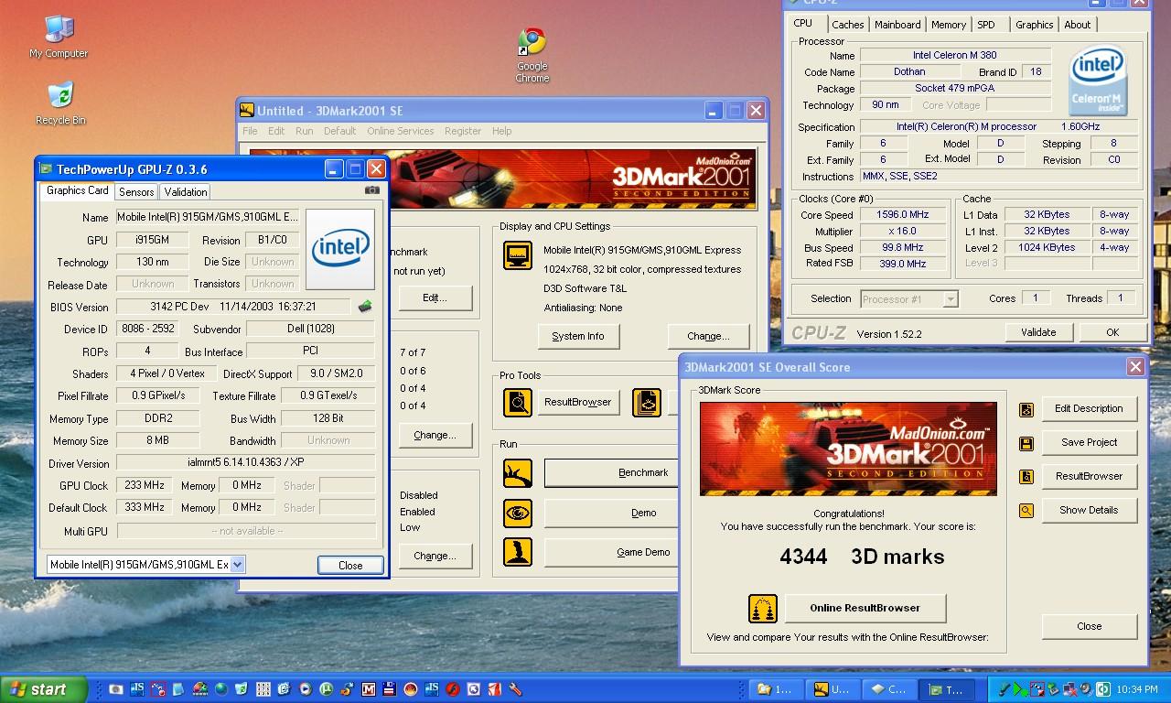Click the Edit Description icon in score window
The height and width of the screenshot is (703, 1171).
point(1026,409)
